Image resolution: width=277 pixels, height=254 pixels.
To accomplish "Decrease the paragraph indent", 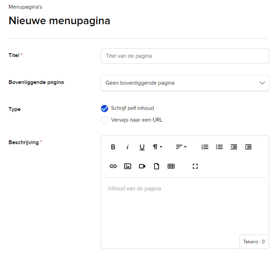I will tap(234, 147).
